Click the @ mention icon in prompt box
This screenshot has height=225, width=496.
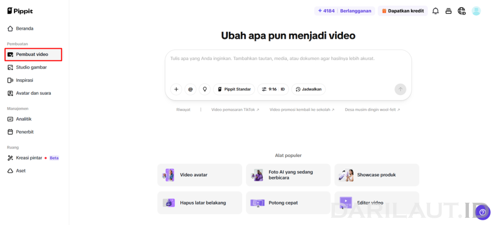[190, 89]
